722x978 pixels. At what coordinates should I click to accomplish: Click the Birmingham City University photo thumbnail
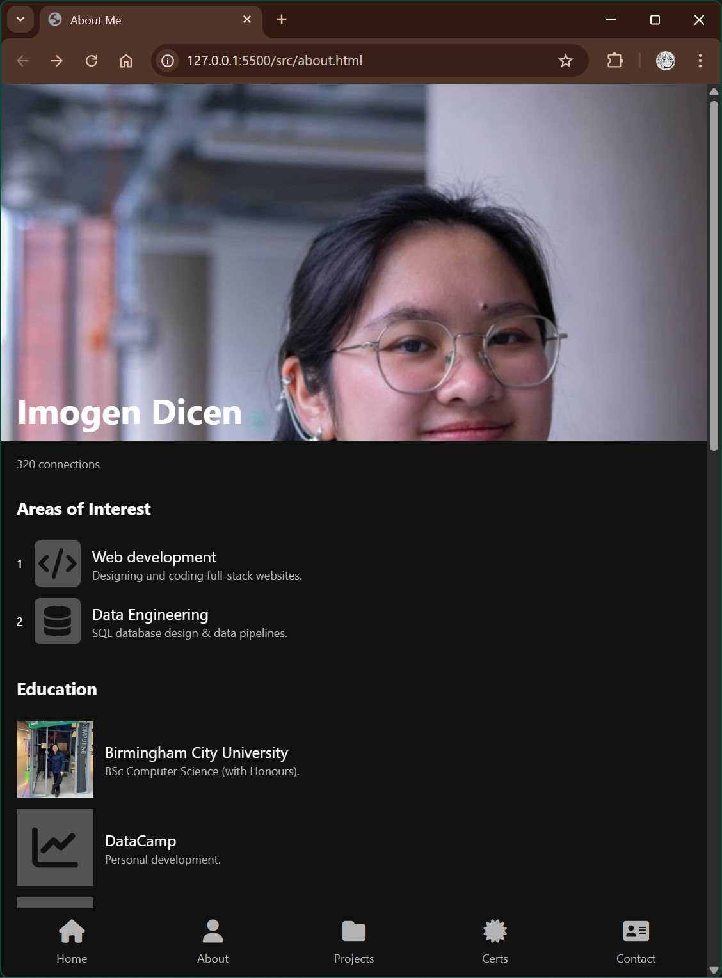click(x=55, y=759)
